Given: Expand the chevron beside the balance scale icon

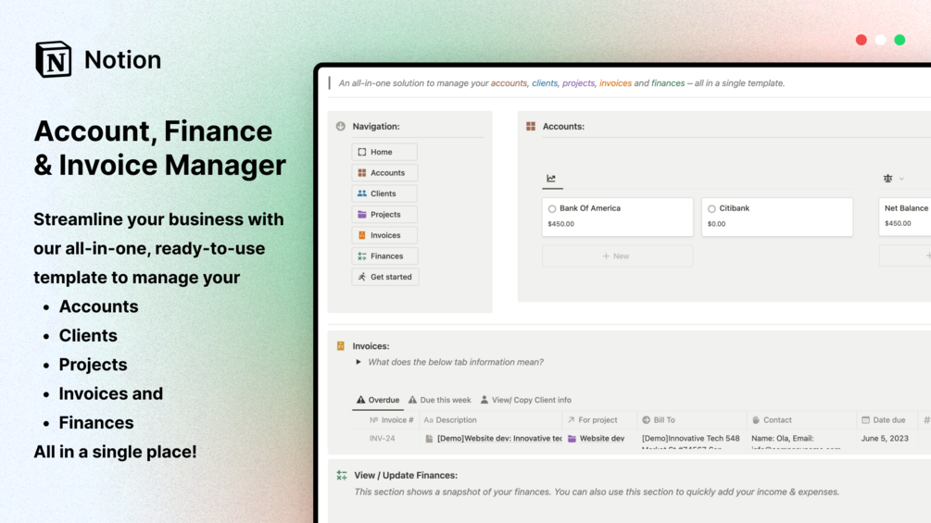Looking at the screenshot, I should 901,179.
